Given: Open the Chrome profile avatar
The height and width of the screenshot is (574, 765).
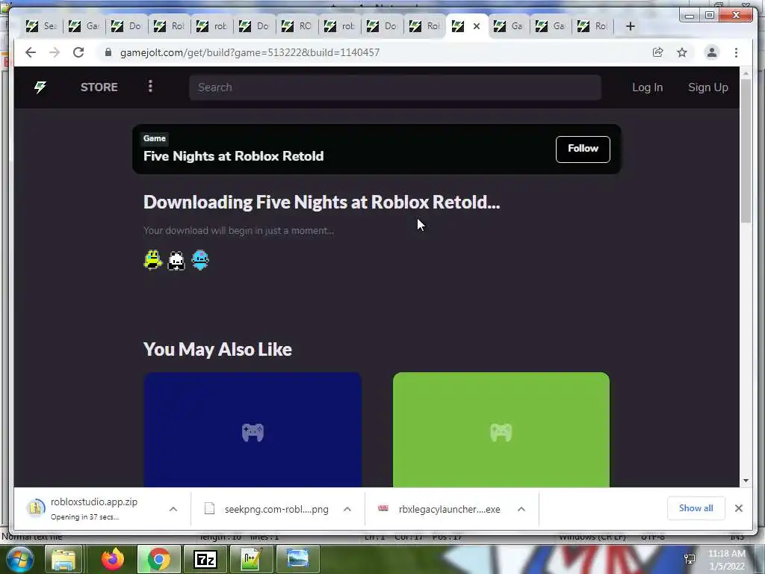Looking at the screenshot, I should coord(712,52).
